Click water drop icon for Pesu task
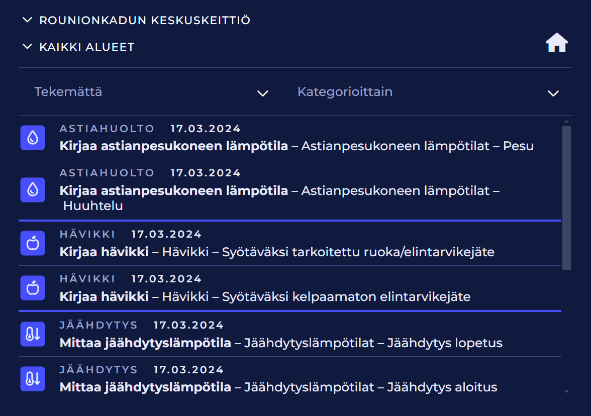This screenshot has height=416, width=591. 33,138
